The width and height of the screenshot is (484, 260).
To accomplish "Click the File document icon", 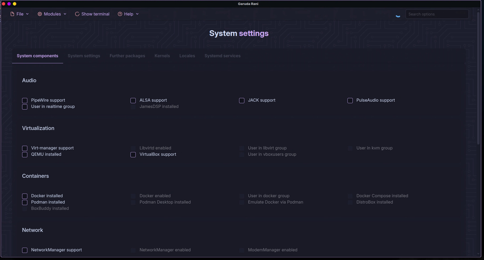I will tap(12, 14).
